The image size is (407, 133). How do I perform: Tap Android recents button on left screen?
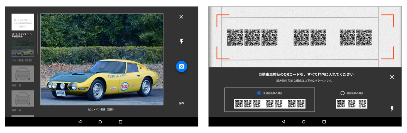pos(120,122)
